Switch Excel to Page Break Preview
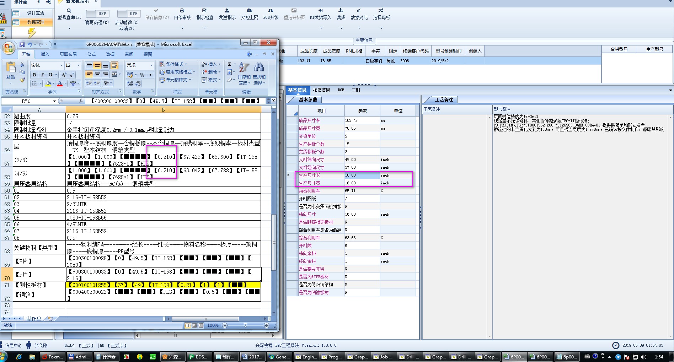The width and height of the screenshot is (674, 362). coord(201,325)
